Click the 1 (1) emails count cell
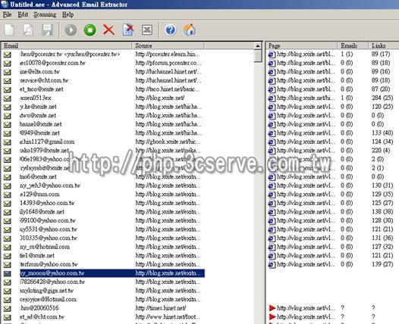This screenshot has height=324, width=399. [347, 55]
